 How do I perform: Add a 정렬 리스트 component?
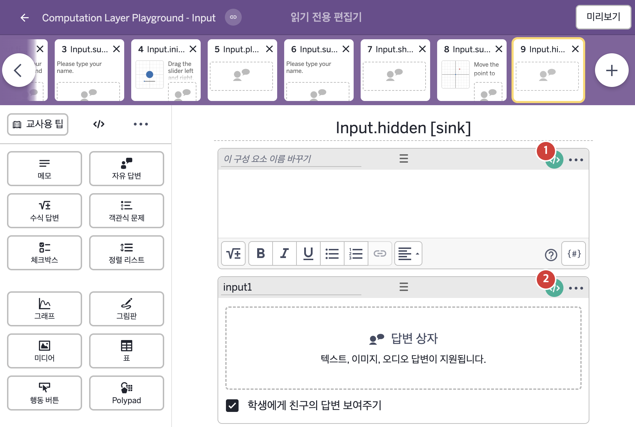(x=127, y=253)
